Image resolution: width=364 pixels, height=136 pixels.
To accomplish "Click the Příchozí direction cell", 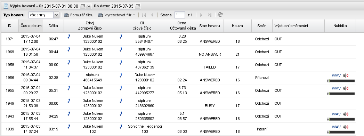I will (262, 78).
